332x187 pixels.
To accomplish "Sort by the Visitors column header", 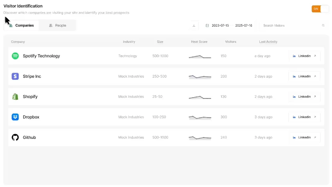I will 231,42.
